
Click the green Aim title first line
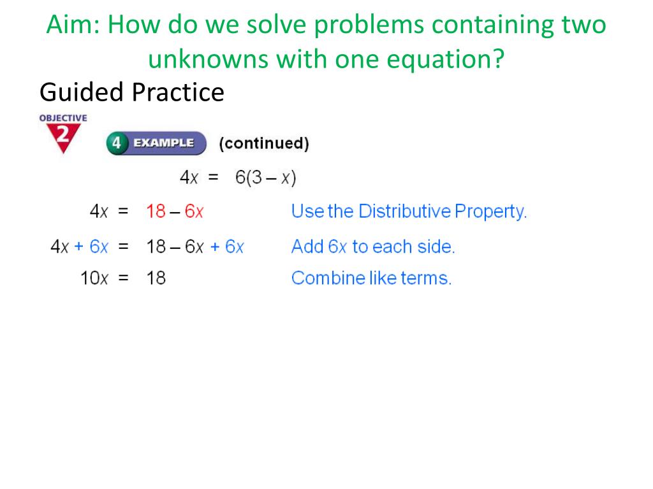click(x=326, y=24)
